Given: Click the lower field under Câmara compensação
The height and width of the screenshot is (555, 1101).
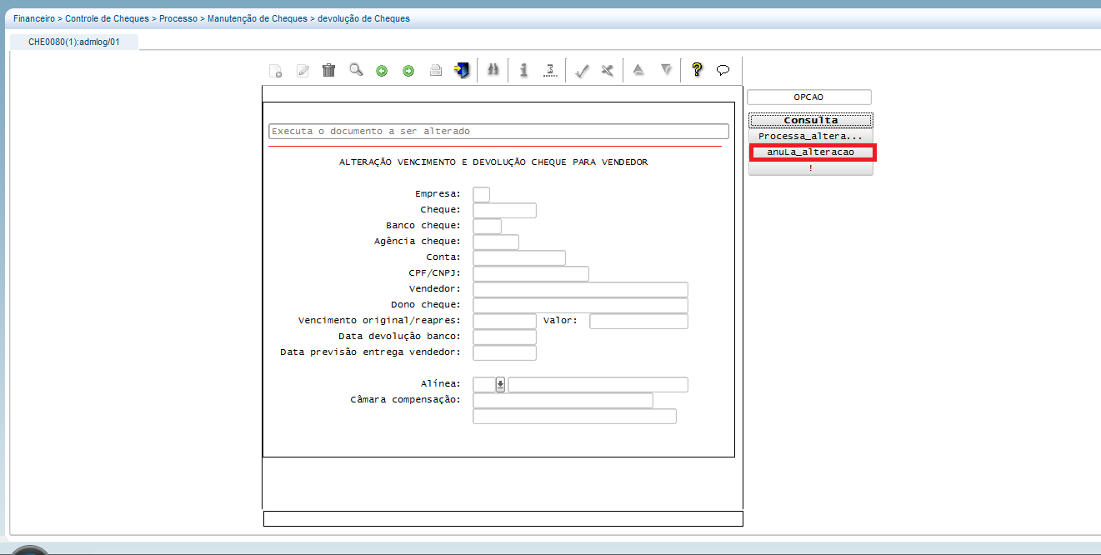Looking at the screenshot, I should click(x=574, y=416).
